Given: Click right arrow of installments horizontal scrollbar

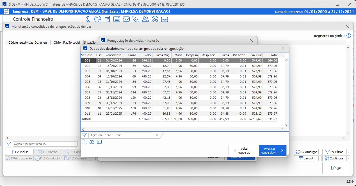Looking at the screenshot, I should [x=282, y=129].
